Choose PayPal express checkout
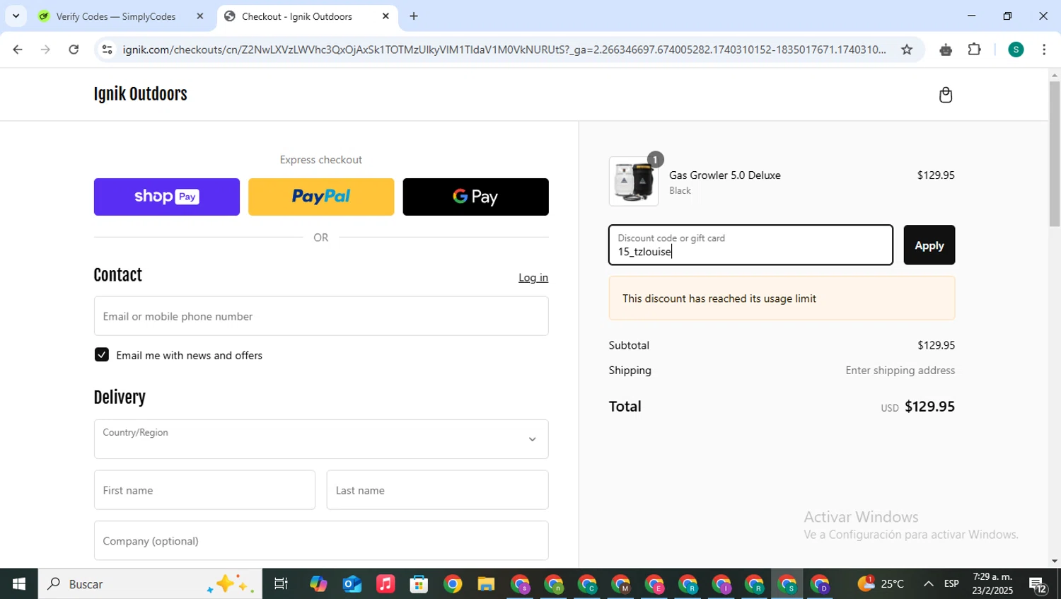The width and height of the screenshot is (1061, 599). coord(321,197)
